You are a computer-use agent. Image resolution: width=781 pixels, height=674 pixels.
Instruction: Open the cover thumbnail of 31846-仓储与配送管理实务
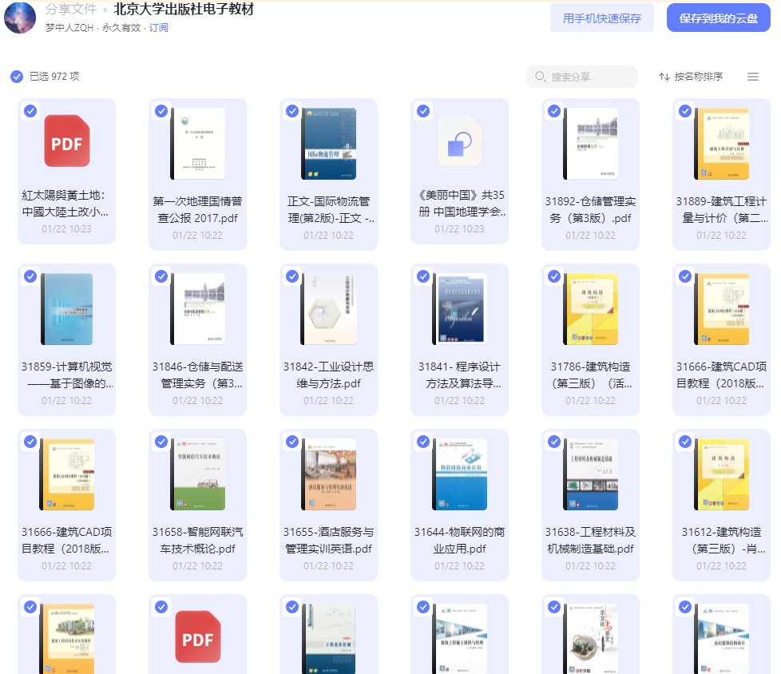tap(198, 309)
